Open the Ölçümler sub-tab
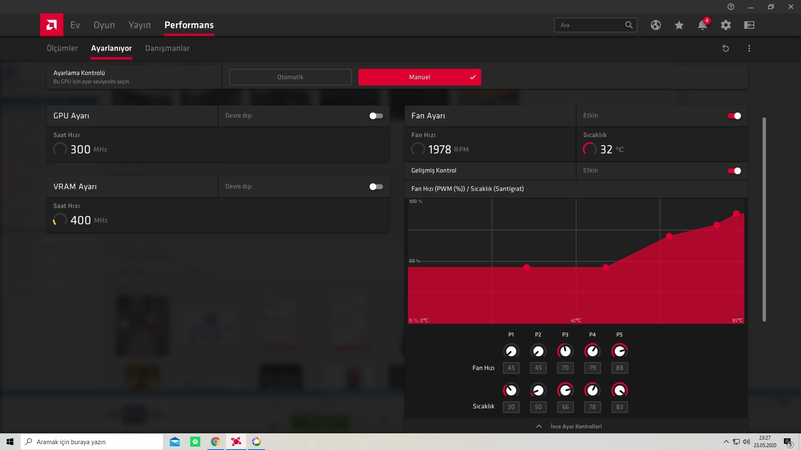 click(x=62, y=48)
